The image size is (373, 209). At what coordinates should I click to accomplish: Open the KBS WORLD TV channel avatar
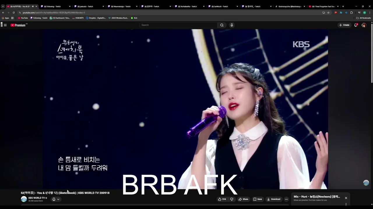[x=24, y=199]
